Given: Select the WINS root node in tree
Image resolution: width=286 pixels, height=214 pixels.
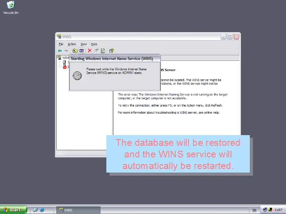Looking at the screenshot, I should [x=63, y=58].
